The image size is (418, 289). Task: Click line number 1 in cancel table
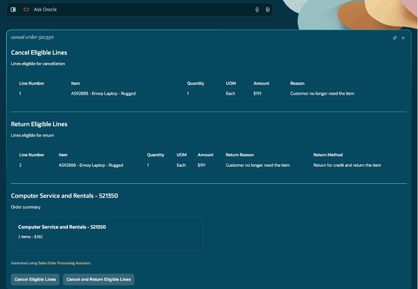click(x=20, y=93)
